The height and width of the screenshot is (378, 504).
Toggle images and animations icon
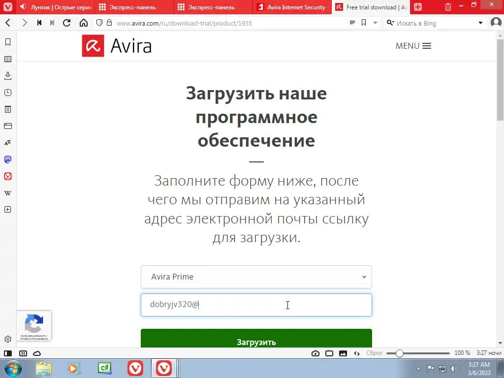pyautogui.click(x=343, y=353)
